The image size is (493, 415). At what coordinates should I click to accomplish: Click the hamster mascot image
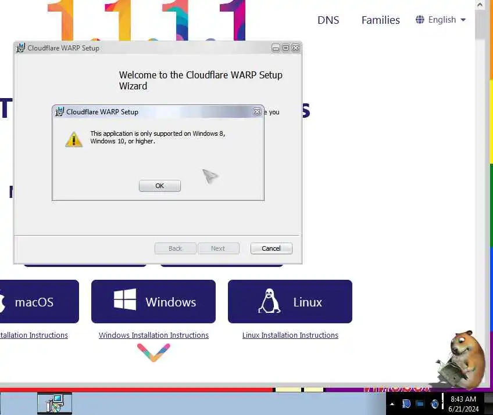coord(459,359)
